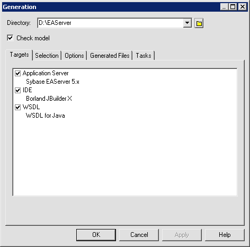
Task: Click inside the Directory path field
Action: 111,23
